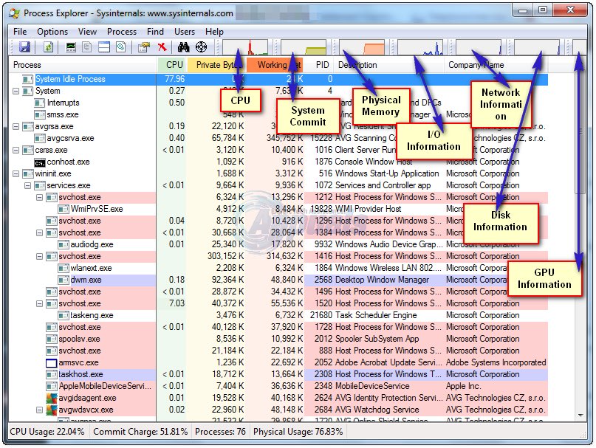596x448 pixels.
Task: Click the Refresh Now toolbar icon
Action: click(x=48, y=47)
